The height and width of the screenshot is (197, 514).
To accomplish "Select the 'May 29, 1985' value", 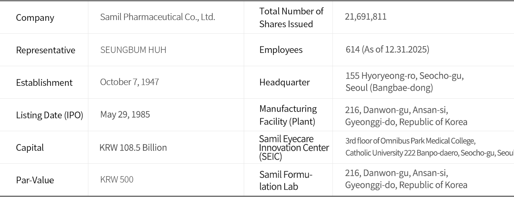I will coord(125,115).
